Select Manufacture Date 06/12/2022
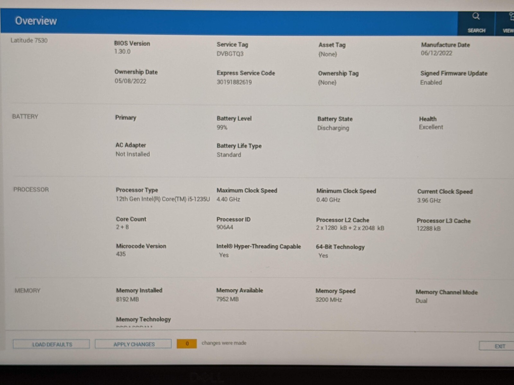The width and height of the screenshot is (514, 385). pos(436,53)
